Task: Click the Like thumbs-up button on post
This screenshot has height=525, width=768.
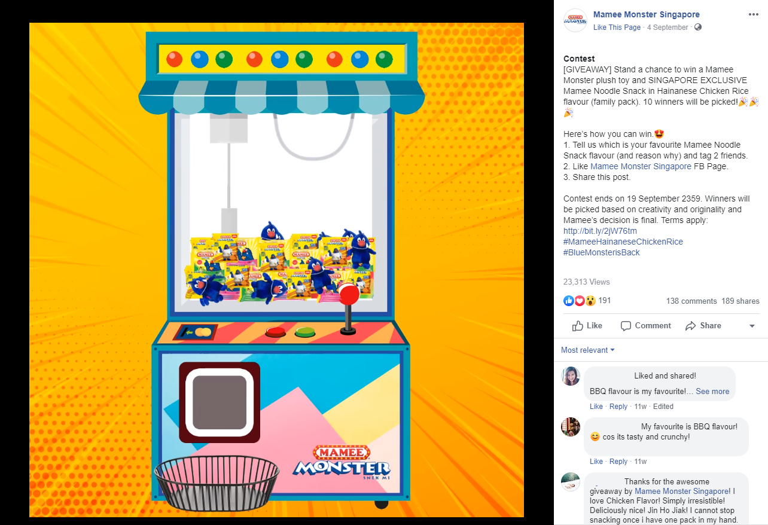Action: click(587, 326)
